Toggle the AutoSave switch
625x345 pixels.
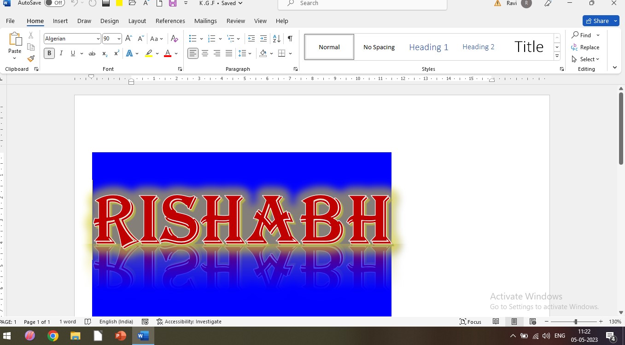(55, 3)
